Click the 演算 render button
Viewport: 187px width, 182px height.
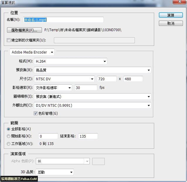[x=171, y=15]
